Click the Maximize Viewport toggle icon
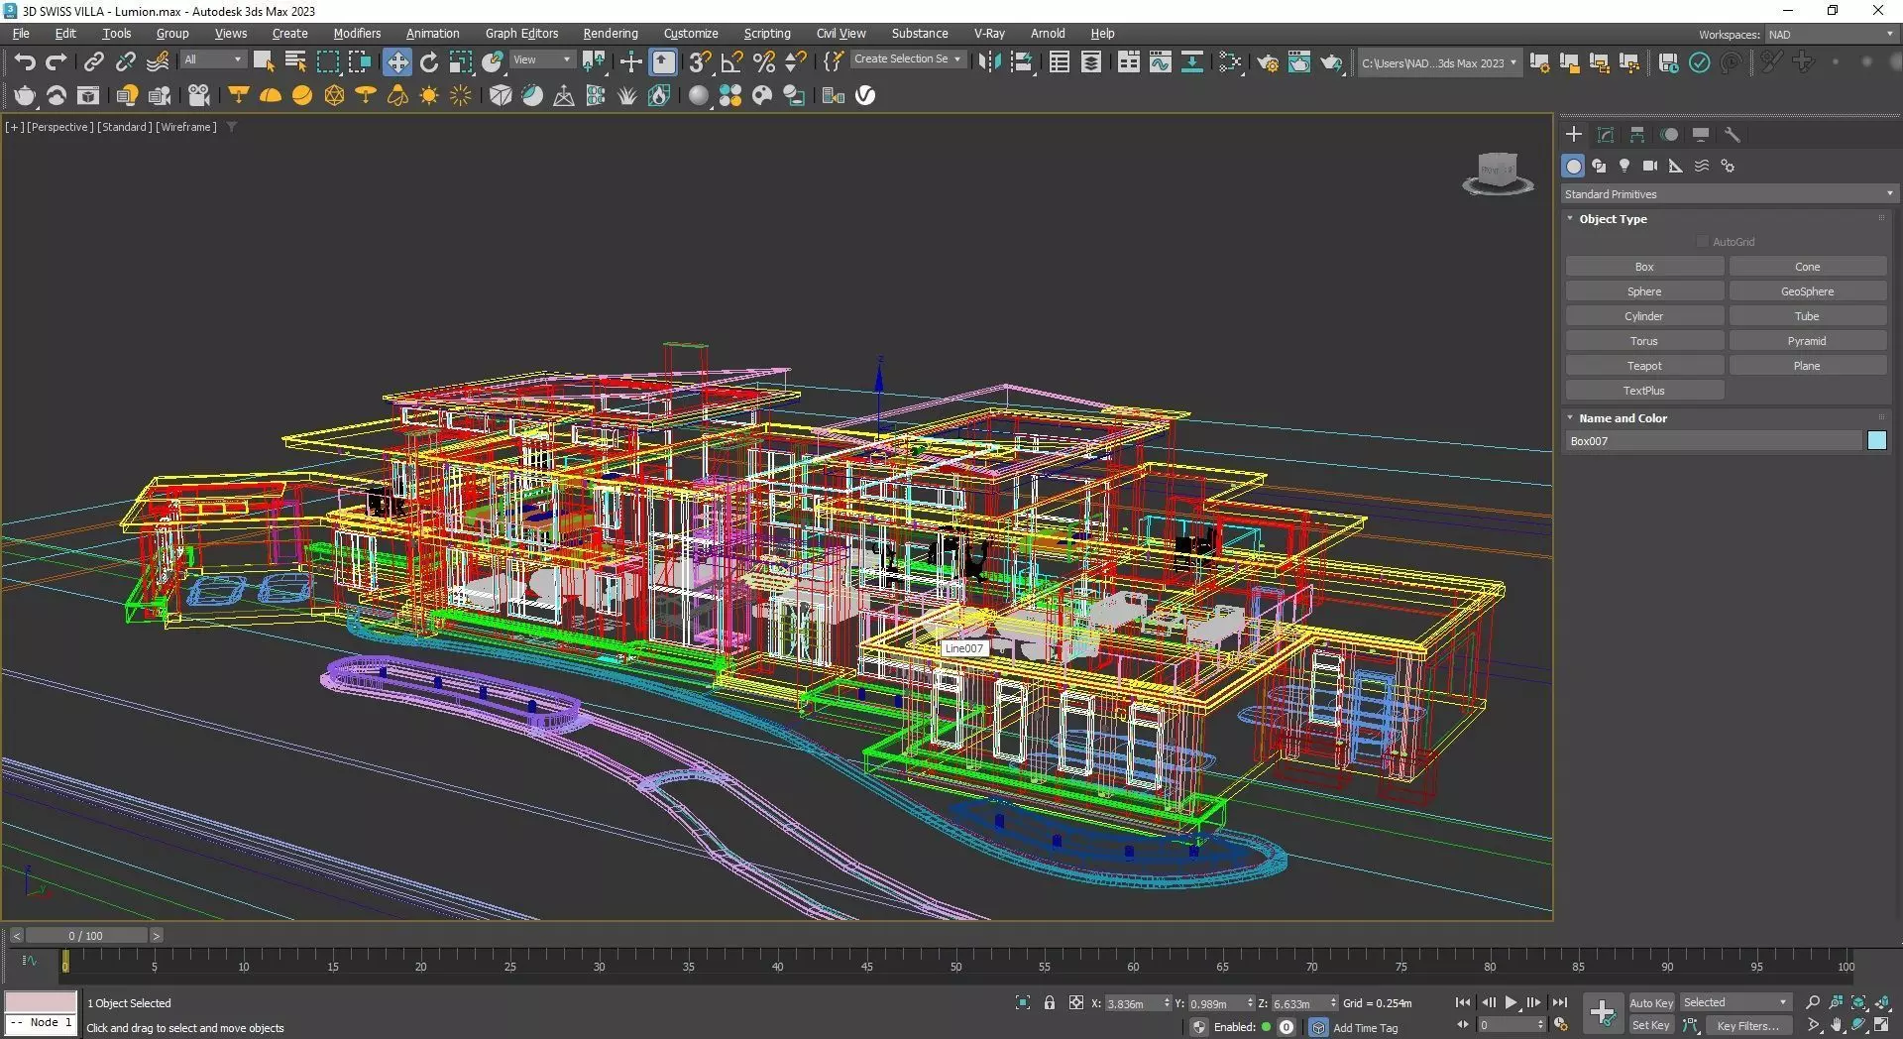 click(x=1882, y=1025)
